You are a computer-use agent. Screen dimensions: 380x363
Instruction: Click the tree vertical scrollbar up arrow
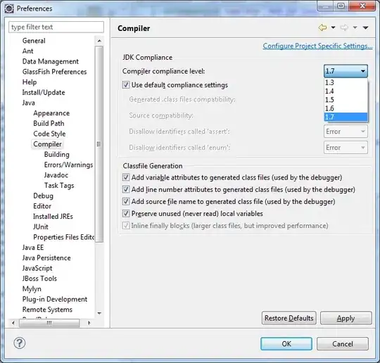(99, 41)
